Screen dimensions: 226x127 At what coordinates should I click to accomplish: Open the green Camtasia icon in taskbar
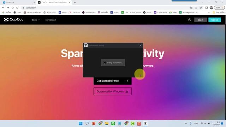pos(132,123)
